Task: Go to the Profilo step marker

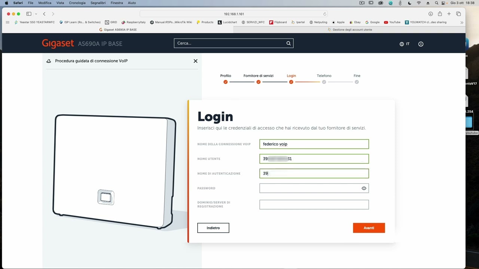Action: (225, 82)
